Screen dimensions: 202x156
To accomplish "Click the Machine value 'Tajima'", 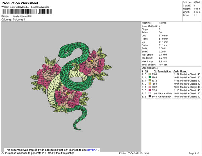I will pos(163,23).
